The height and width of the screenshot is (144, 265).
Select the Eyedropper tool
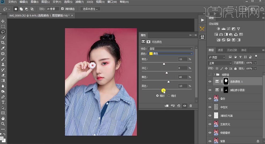(3, 48)
